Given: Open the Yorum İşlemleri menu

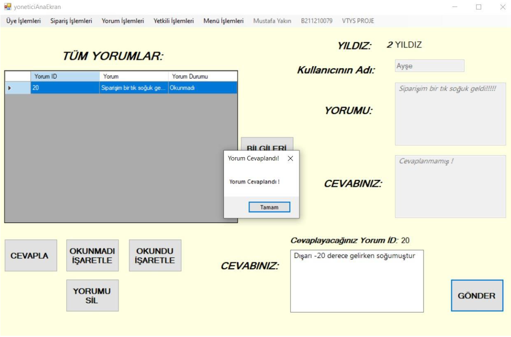Looking at the screenshot, I should coord(123,21).
